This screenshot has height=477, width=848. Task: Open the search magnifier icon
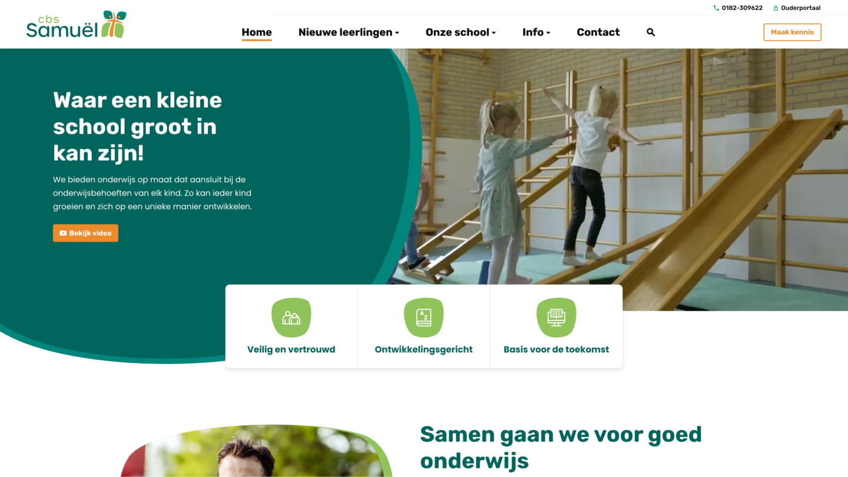coord(651,32)
